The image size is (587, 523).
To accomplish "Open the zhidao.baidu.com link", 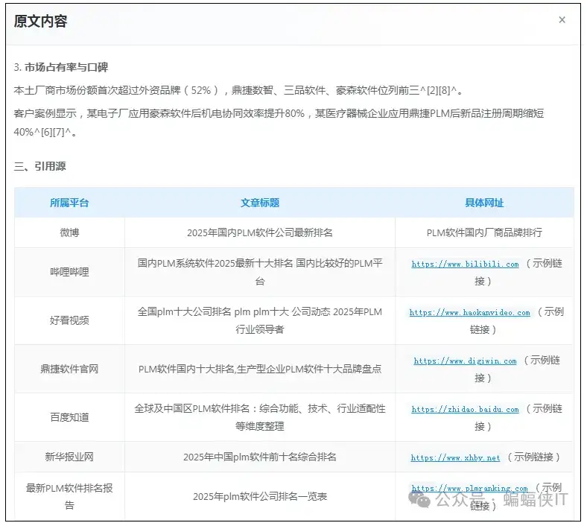I will [x=465, y=409].
